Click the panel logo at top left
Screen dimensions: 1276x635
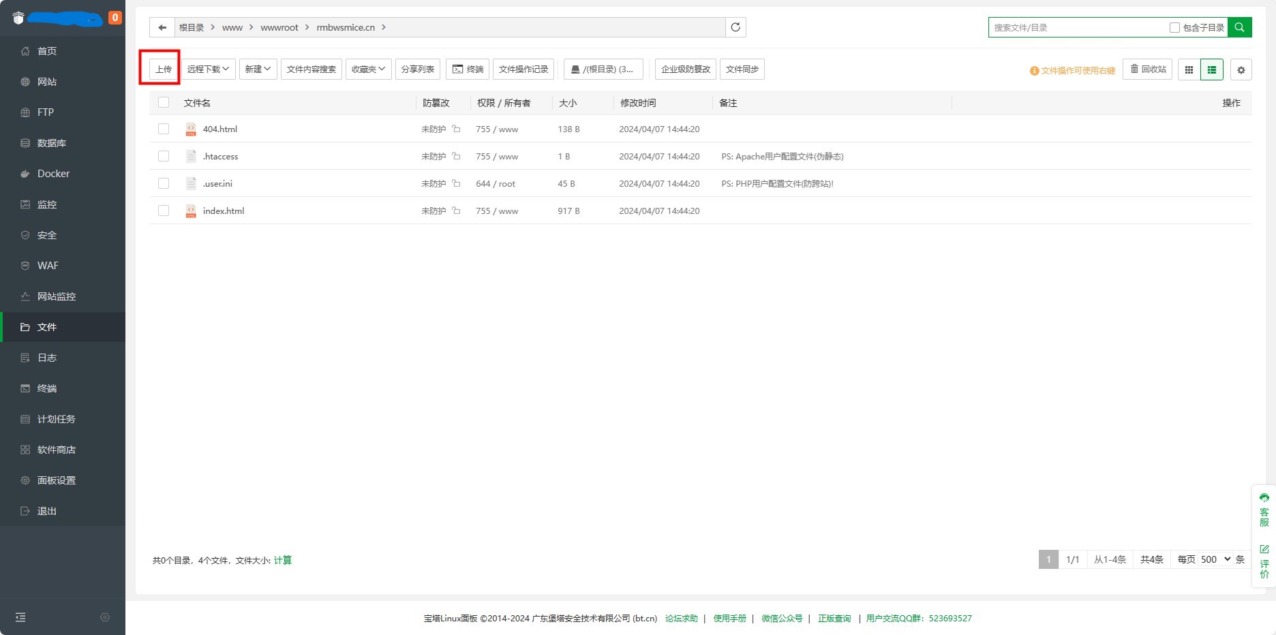click(x=18, y=18)
